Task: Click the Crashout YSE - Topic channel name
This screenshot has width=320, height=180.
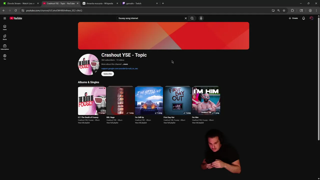Action: tap(124, 55)
